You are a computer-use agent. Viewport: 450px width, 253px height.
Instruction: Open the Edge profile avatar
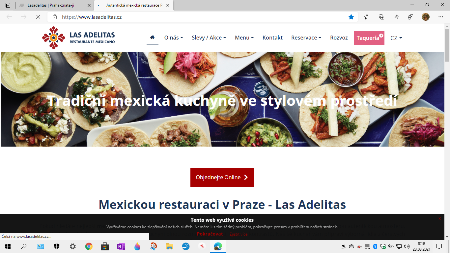point(426,17)
